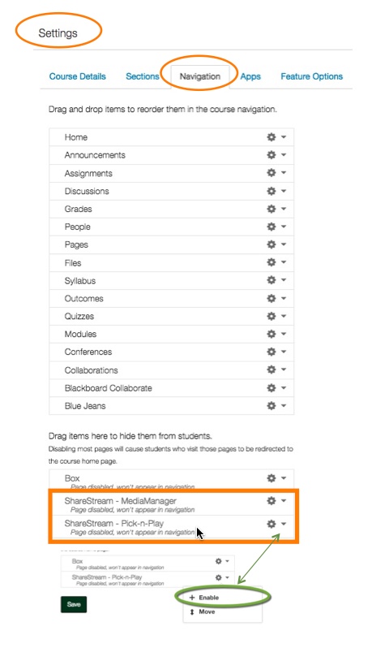
Task: Open gear icon for Blackboard Collaborate
Action: pyautogui.click(x=272, y=387)
